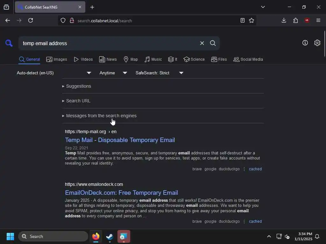Click https://www.emailondeck.com URL text

(94, 184)
